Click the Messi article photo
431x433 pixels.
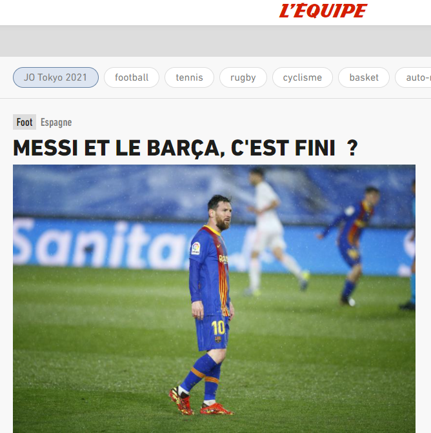coord(214,299)
